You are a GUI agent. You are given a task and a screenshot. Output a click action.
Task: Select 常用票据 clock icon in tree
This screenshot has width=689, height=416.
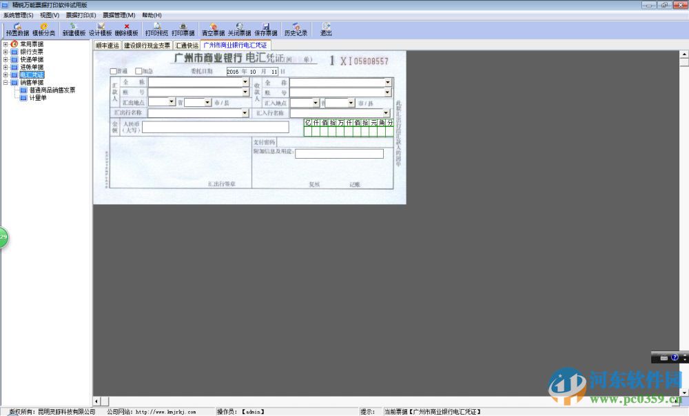click(14, 44)
